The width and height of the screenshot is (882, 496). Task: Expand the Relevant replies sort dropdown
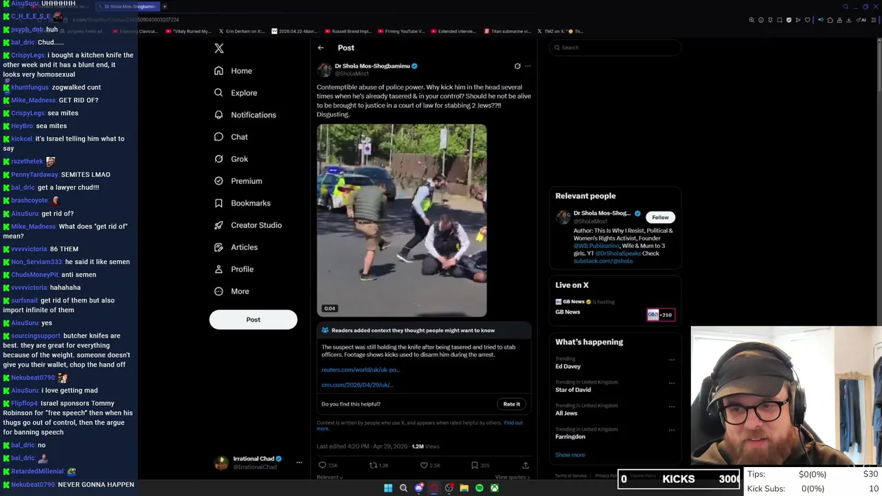pyautogui.click(x=330, y=477)
